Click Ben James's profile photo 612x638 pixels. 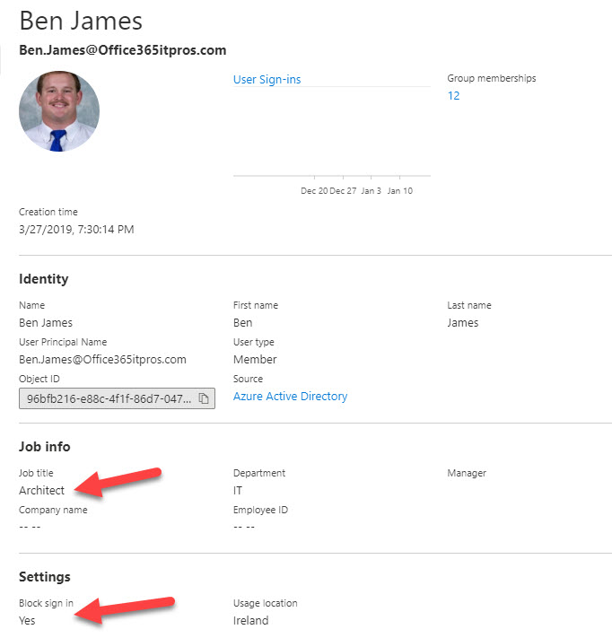coord(59,111)
